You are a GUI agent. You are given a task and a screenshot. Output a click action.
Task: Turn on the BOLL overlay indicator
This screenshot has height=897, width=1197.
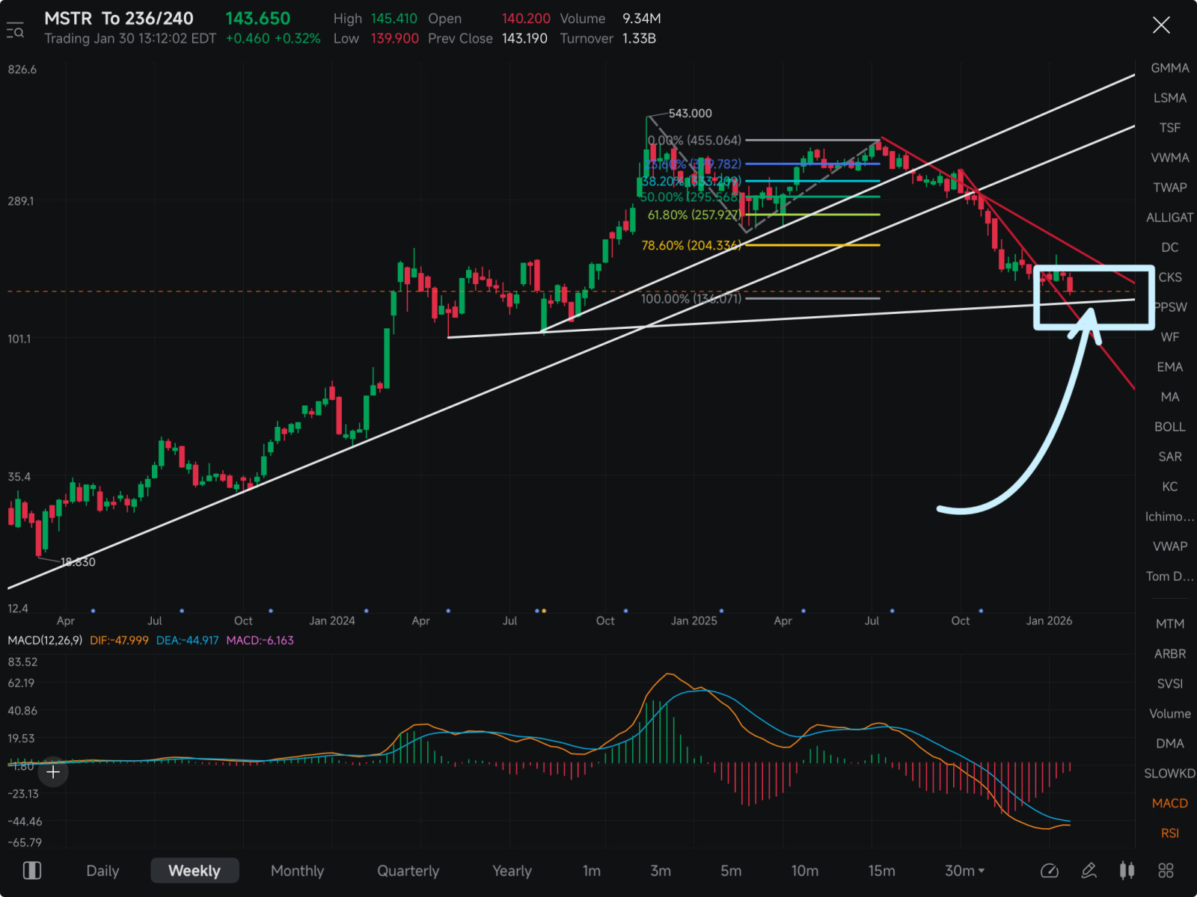(1169, 427)
